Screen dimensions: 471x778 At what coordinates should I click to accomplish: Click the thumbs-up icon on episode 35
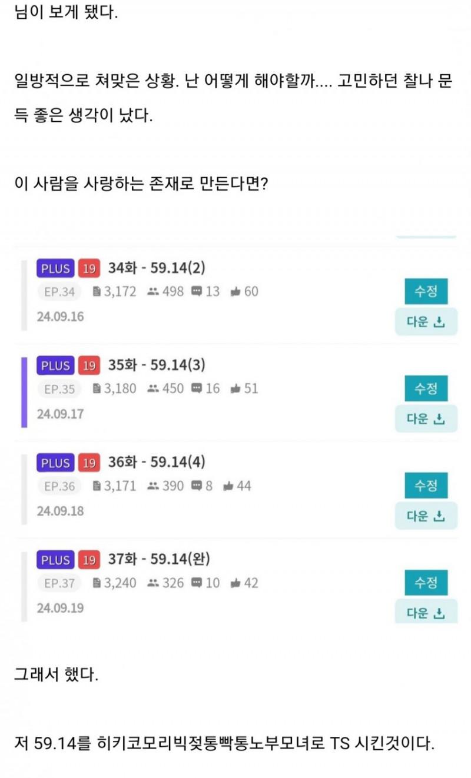235,389
